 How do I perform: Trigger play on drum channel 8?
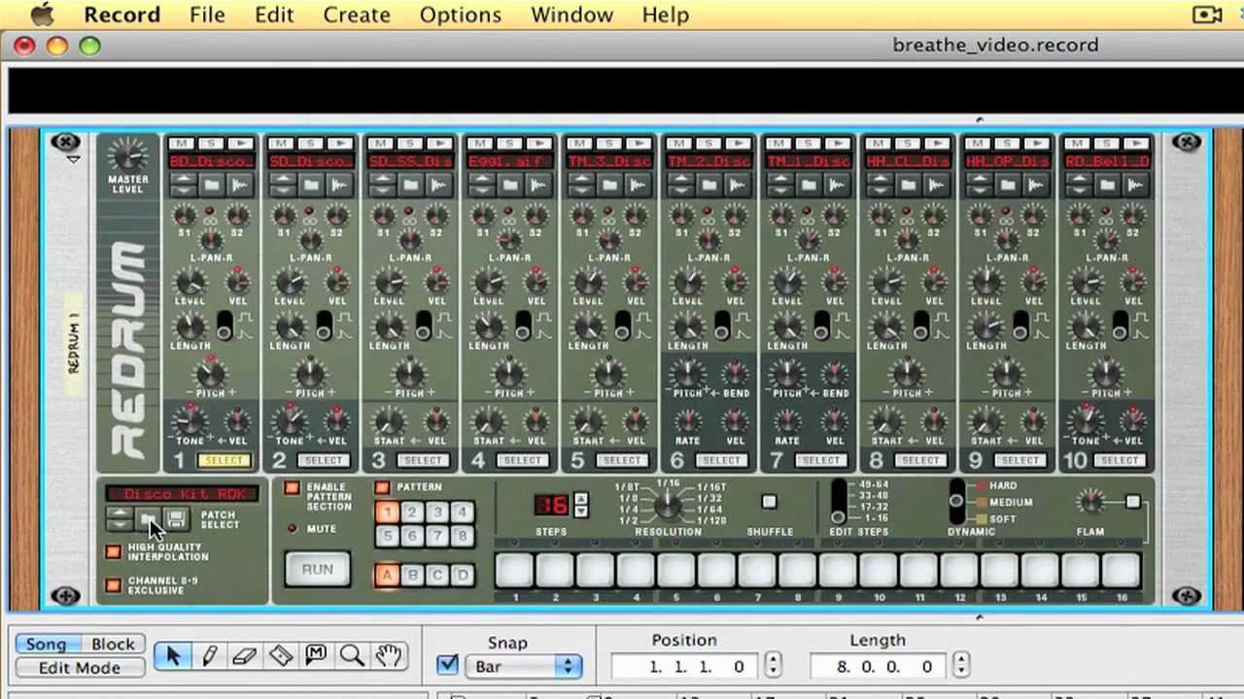tap(936, 144)
